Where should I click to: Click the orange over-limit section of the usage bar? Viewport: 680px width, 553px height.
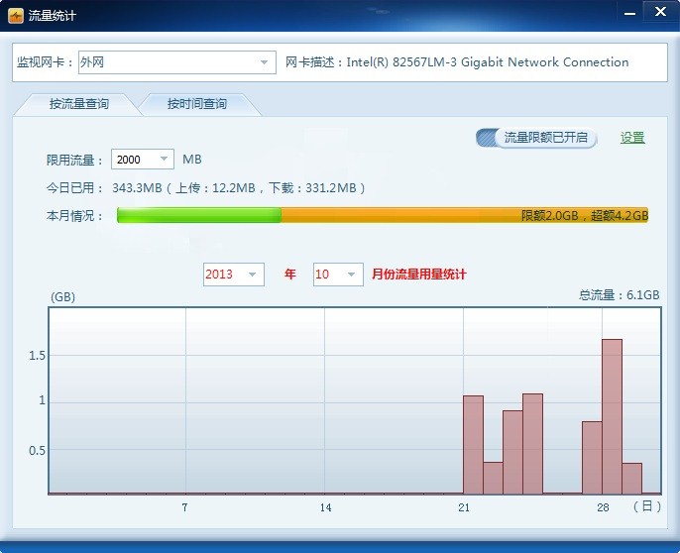pyautogui.click(x=464, y=215)
